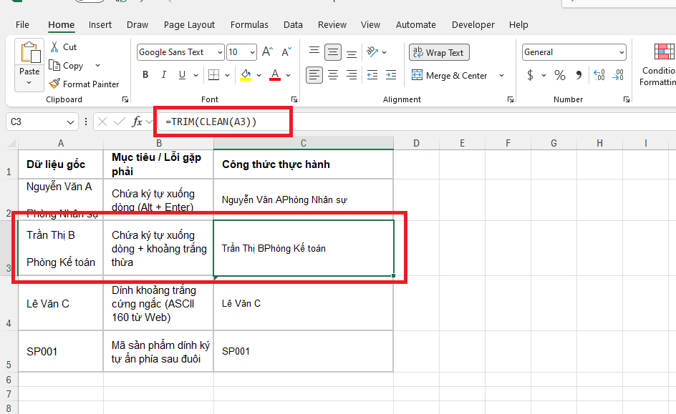Increase font size with larger A icon

tap(267, 52)
